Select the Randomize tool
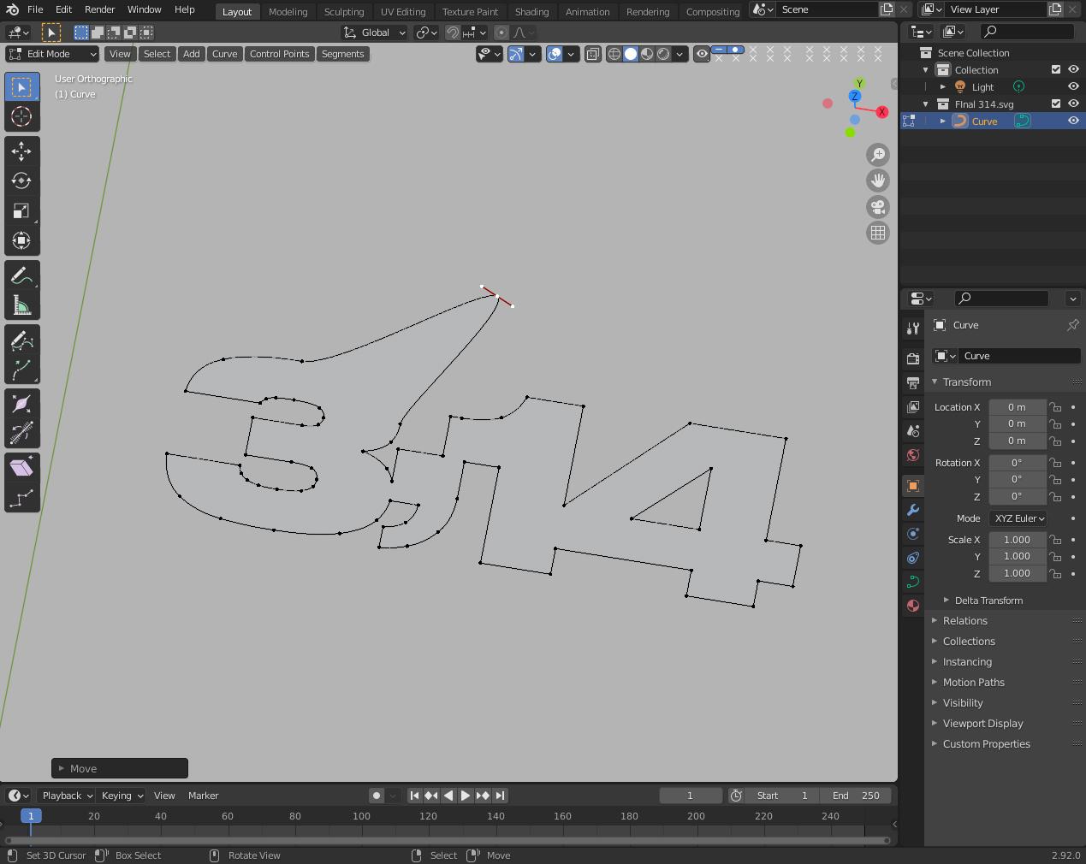 (x=21, y=497)
